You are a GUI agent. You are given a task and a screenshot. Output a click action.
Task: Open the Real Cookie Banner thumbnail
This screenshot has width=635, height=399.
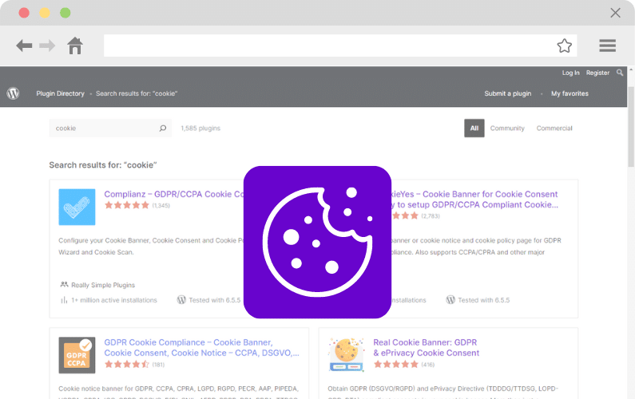[x=346, y=355]
